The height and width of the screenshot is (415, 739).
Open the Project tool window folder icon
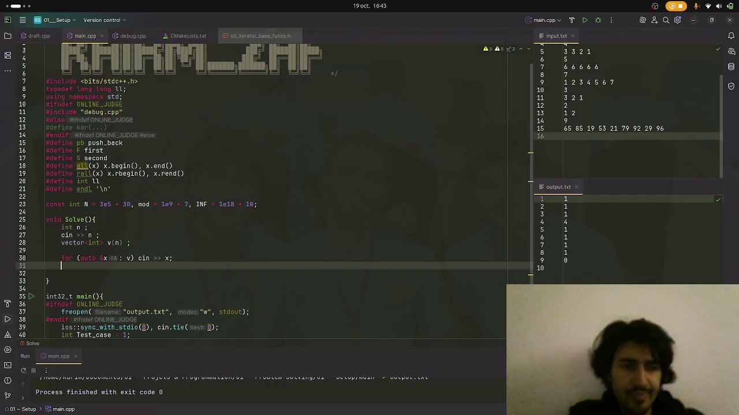pos(8,36)
